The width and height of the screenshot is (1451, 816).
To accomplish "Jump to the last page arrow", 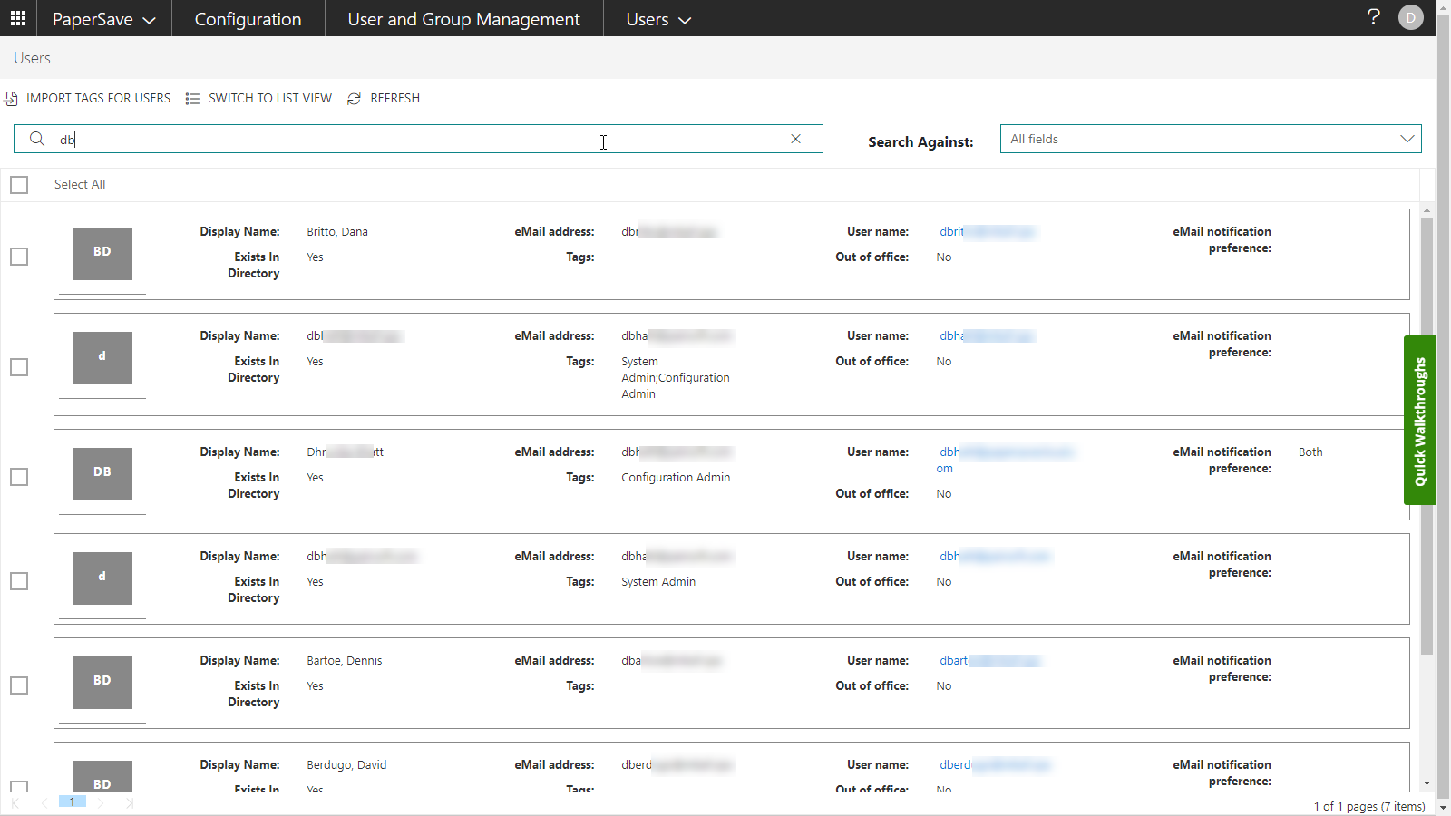I will (x=130, y=802).
